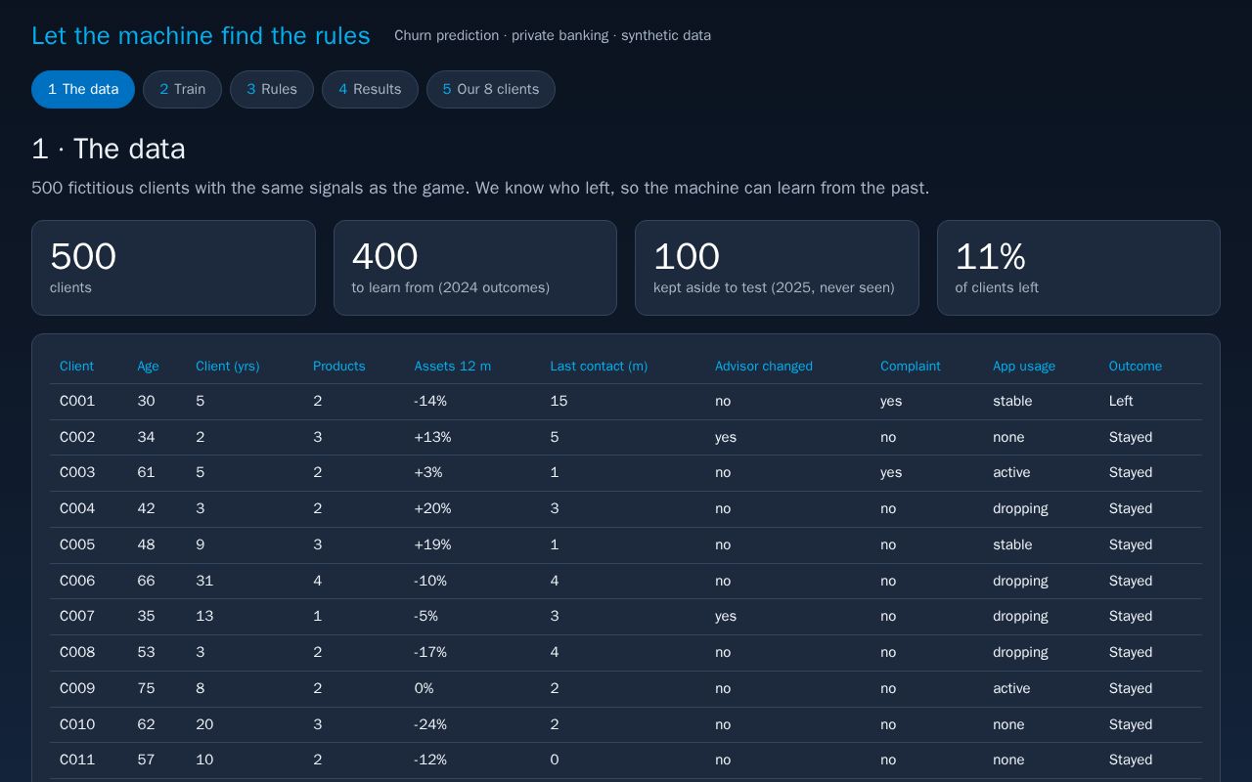Click the 'Client (yrs)' column header
1252x782 pixels.
pos(227,366)
